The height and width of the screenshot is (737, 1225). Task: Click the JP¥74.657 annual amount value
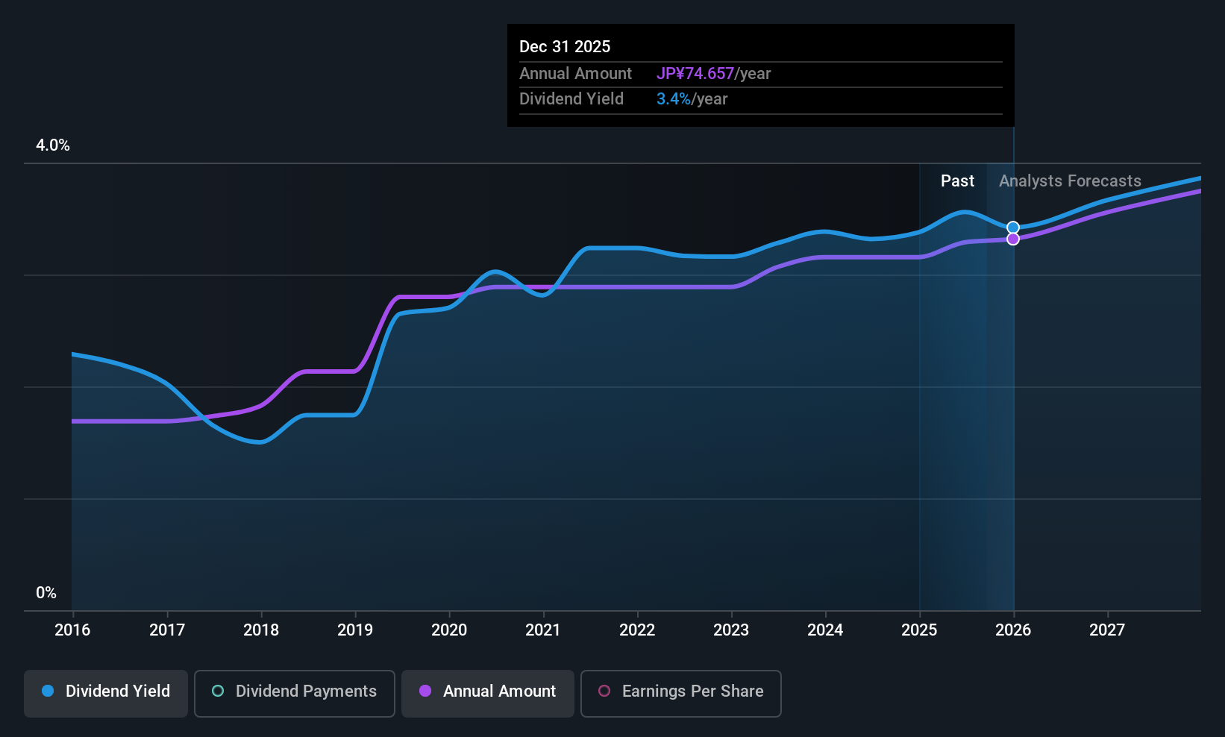pos(695,74)
